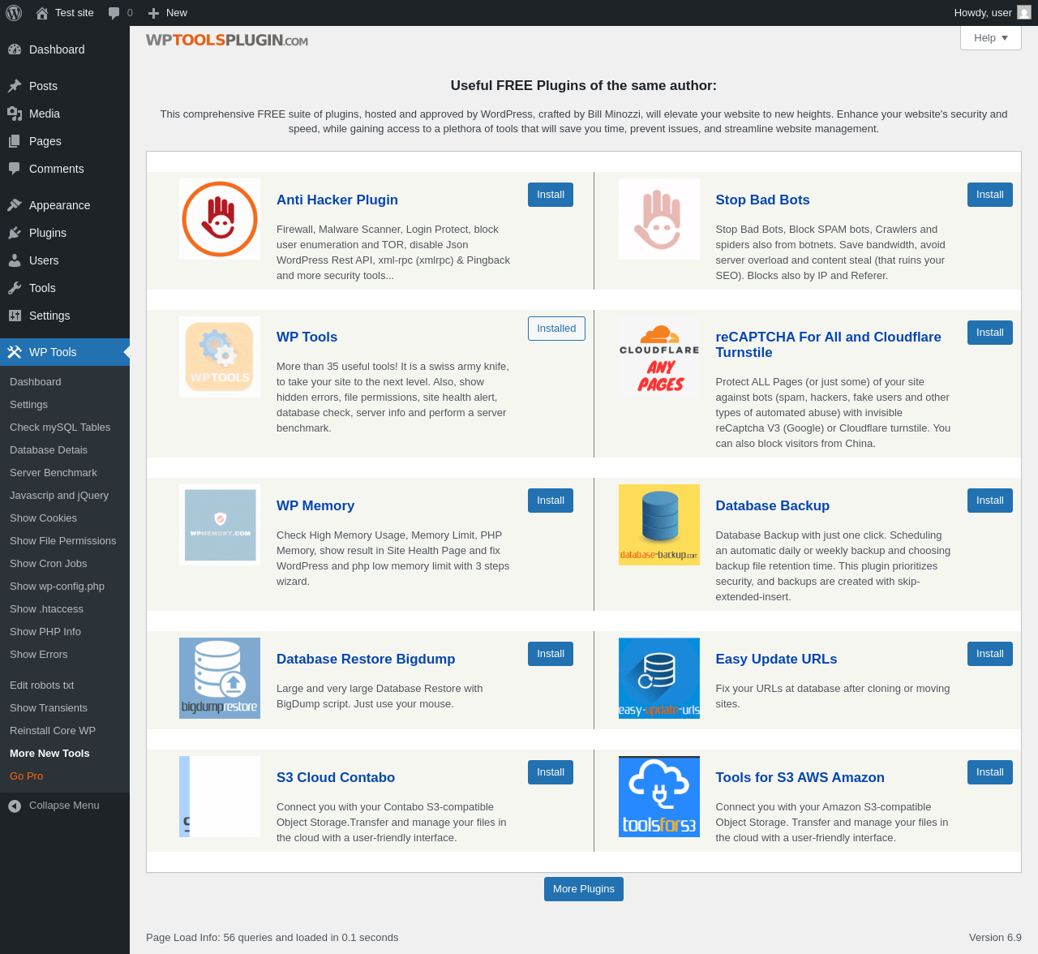The height and width of the screenshot is (954, 1038).
Task: Click the Database Backup cylinder logo
Action: click(x=659, y=525)
